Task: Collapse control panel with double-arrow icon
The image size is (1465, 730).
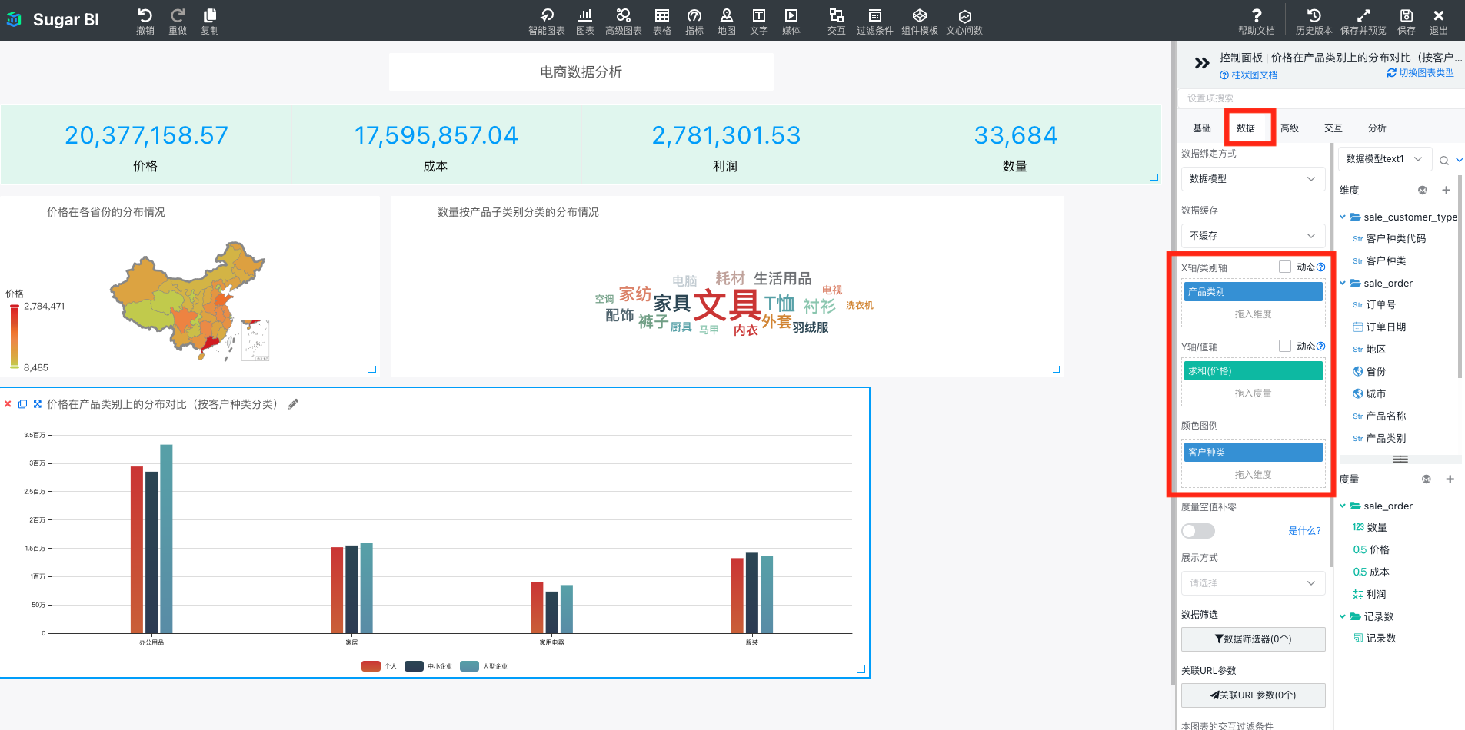Action: [x=1202, y=63]
